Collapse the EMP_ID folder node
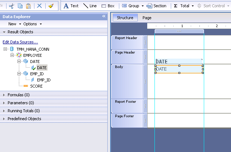This screenshot has height=152, width=231. (19, 73)
